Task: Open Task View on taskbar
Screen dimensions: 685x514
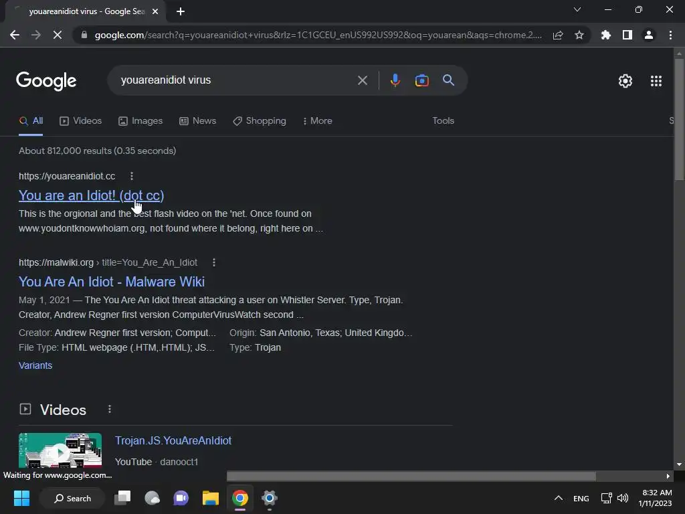Action: click(x=122, y=498)
